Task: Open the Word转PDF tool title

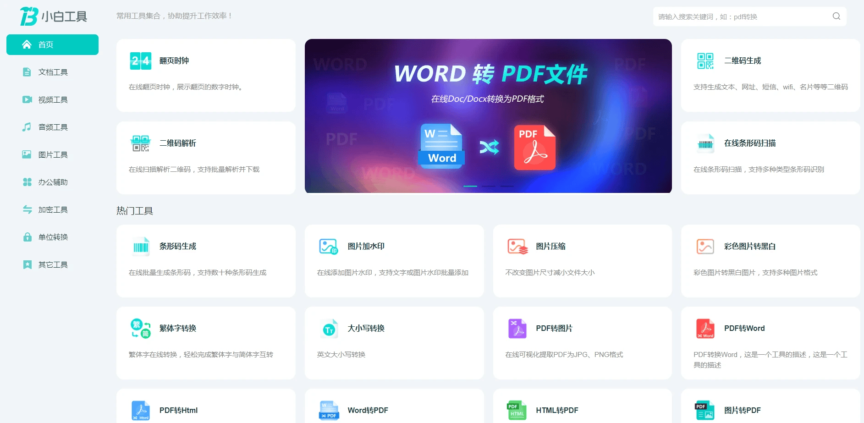Action: [x=368, y=410]
